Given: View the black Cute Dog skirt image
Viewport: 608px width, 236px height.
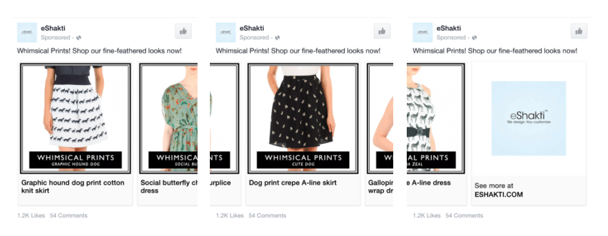Looking at the screenshot, I should pos(303,119).
